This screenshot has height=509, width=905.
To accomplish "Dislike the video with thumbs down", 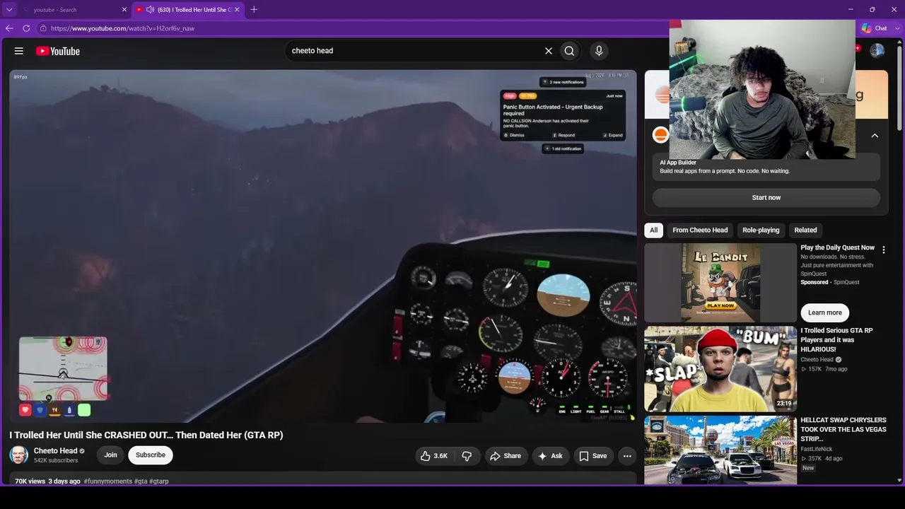I will (x=467, y=456).
